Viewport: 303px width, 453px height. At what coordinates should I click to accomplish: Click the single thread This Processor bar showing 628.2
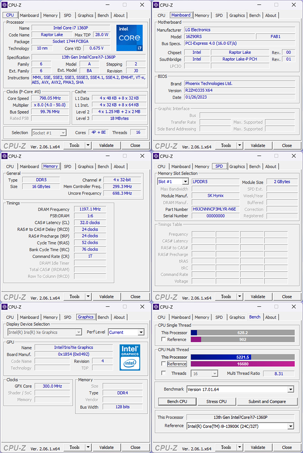coord(243,333)
